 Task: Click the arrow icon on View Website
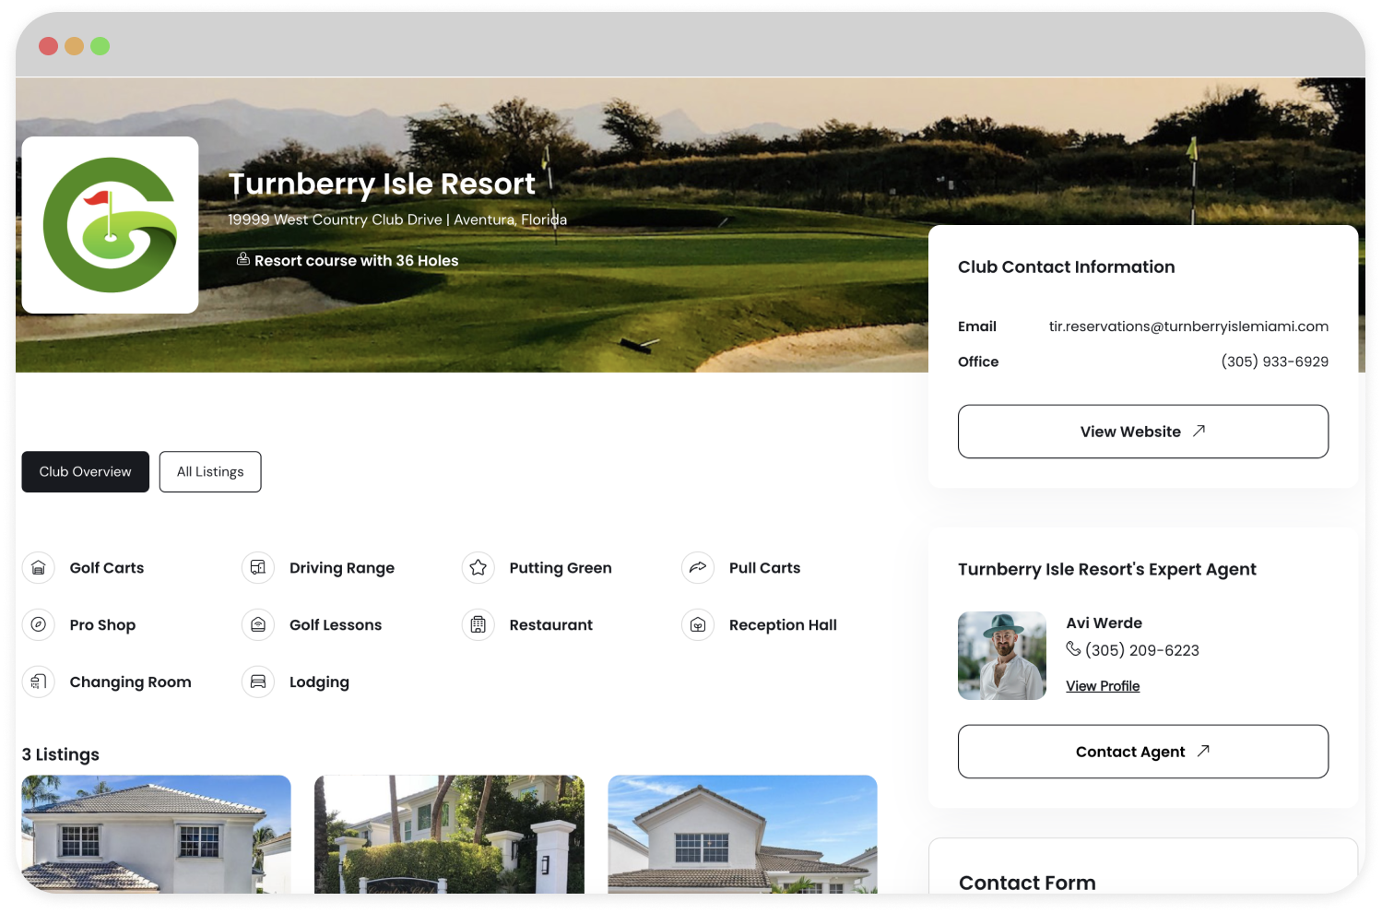coord(1199,431)
